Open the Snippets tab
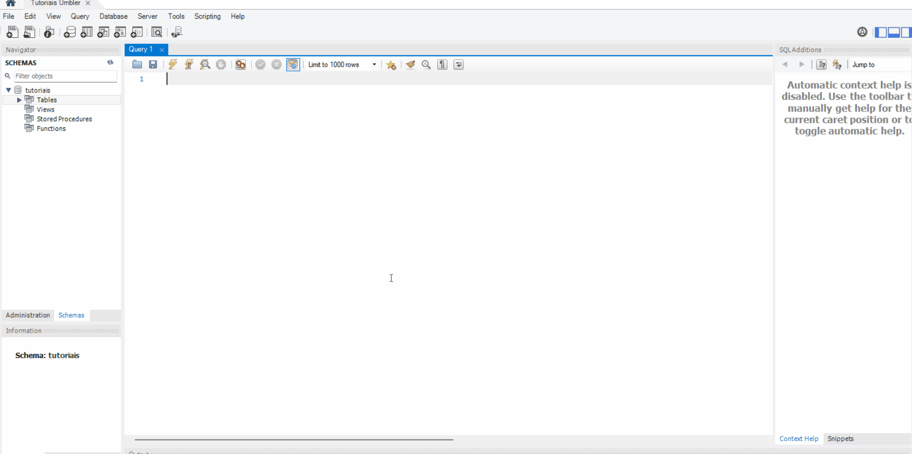This screenshot has width=912, height=454. pos(840,439)
